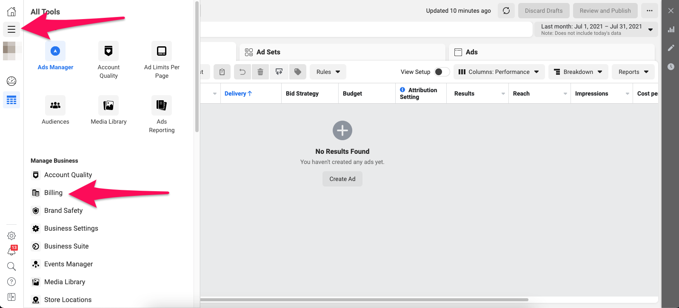The width and height of the screenshot is (679, 308).
Task: Open Business Settings menu entry
Action: [x=65, y=229]
